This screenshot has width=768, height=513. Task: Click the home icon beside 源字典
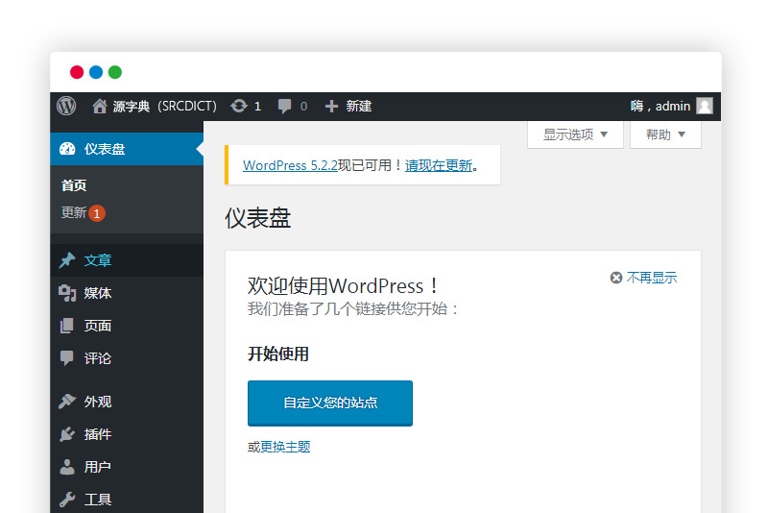pos(100,106)
